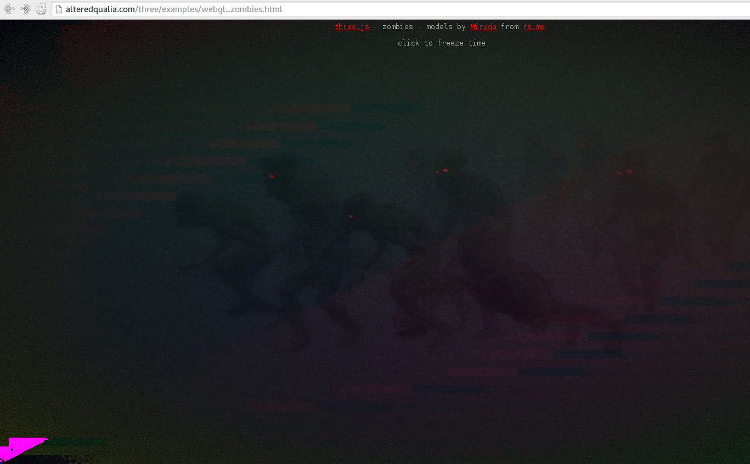The width and height of the screenshot is (750, 464).
Task: Click the magenta glitch shape in the corner
Action: (x=21, y=448)
